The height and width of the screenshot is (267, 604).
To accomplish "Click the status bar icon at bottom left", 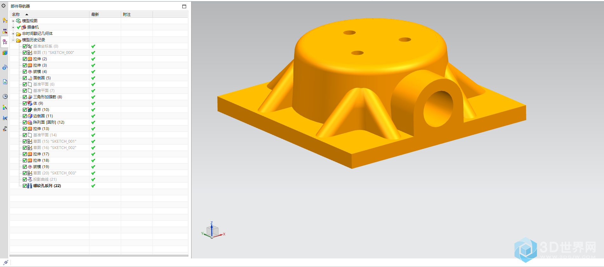I will [5, 263].
